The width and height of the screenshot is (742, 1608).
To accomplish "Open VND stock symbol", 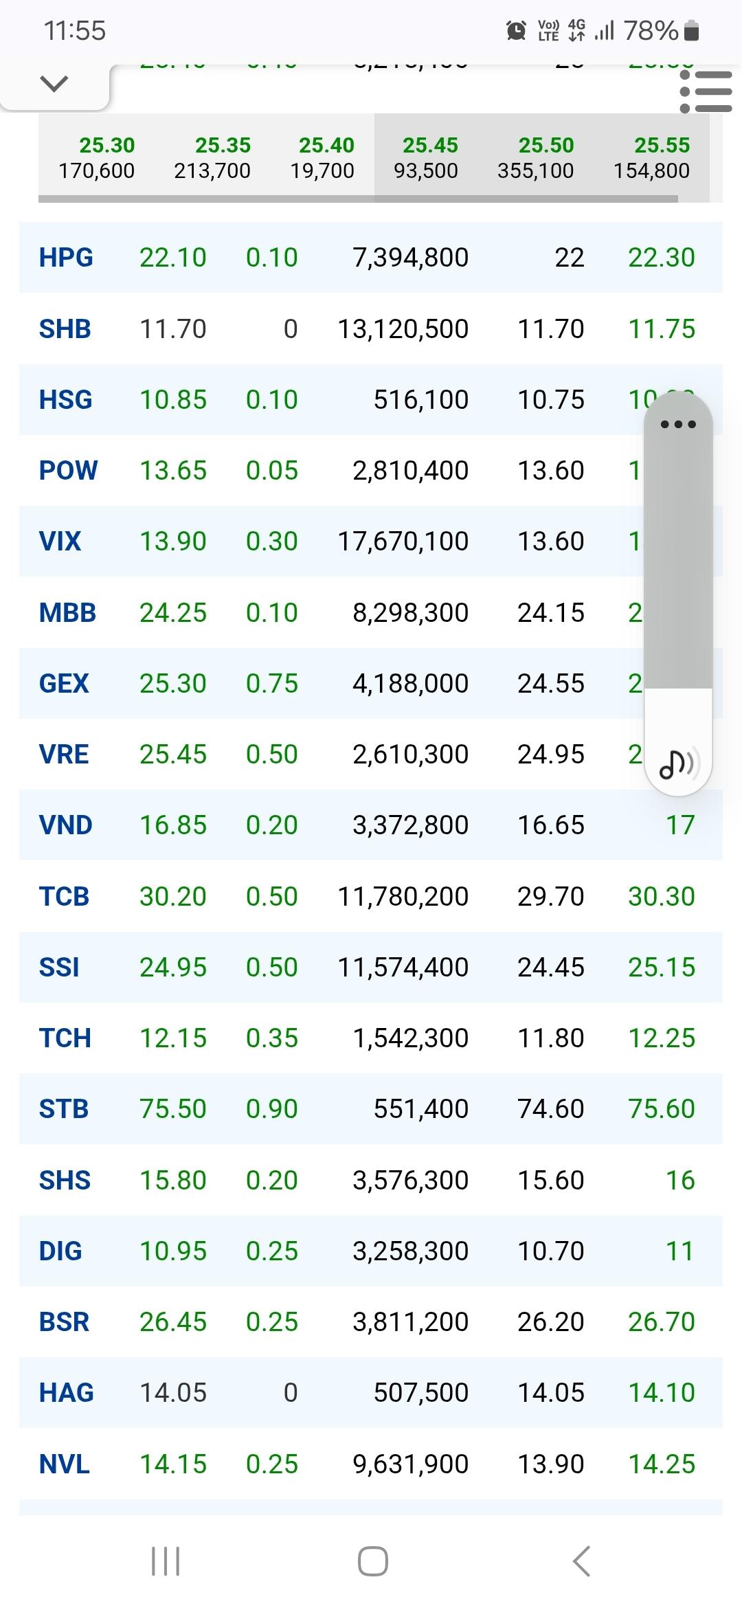I will click(65, 825).
